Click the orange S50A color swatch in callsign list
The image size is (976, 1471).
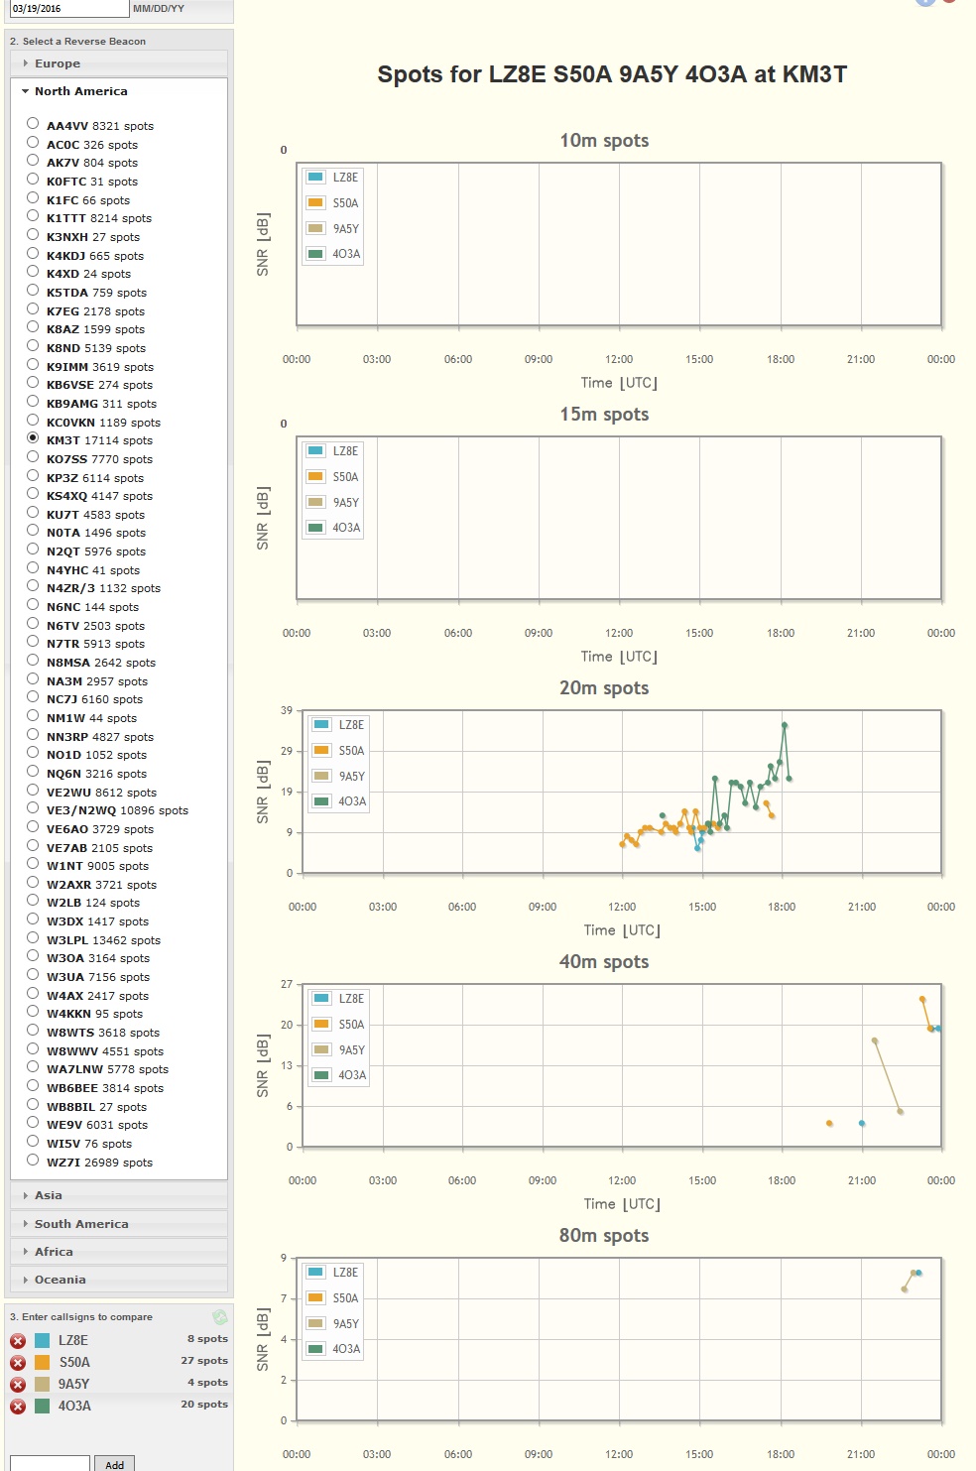pos(42,1362)
